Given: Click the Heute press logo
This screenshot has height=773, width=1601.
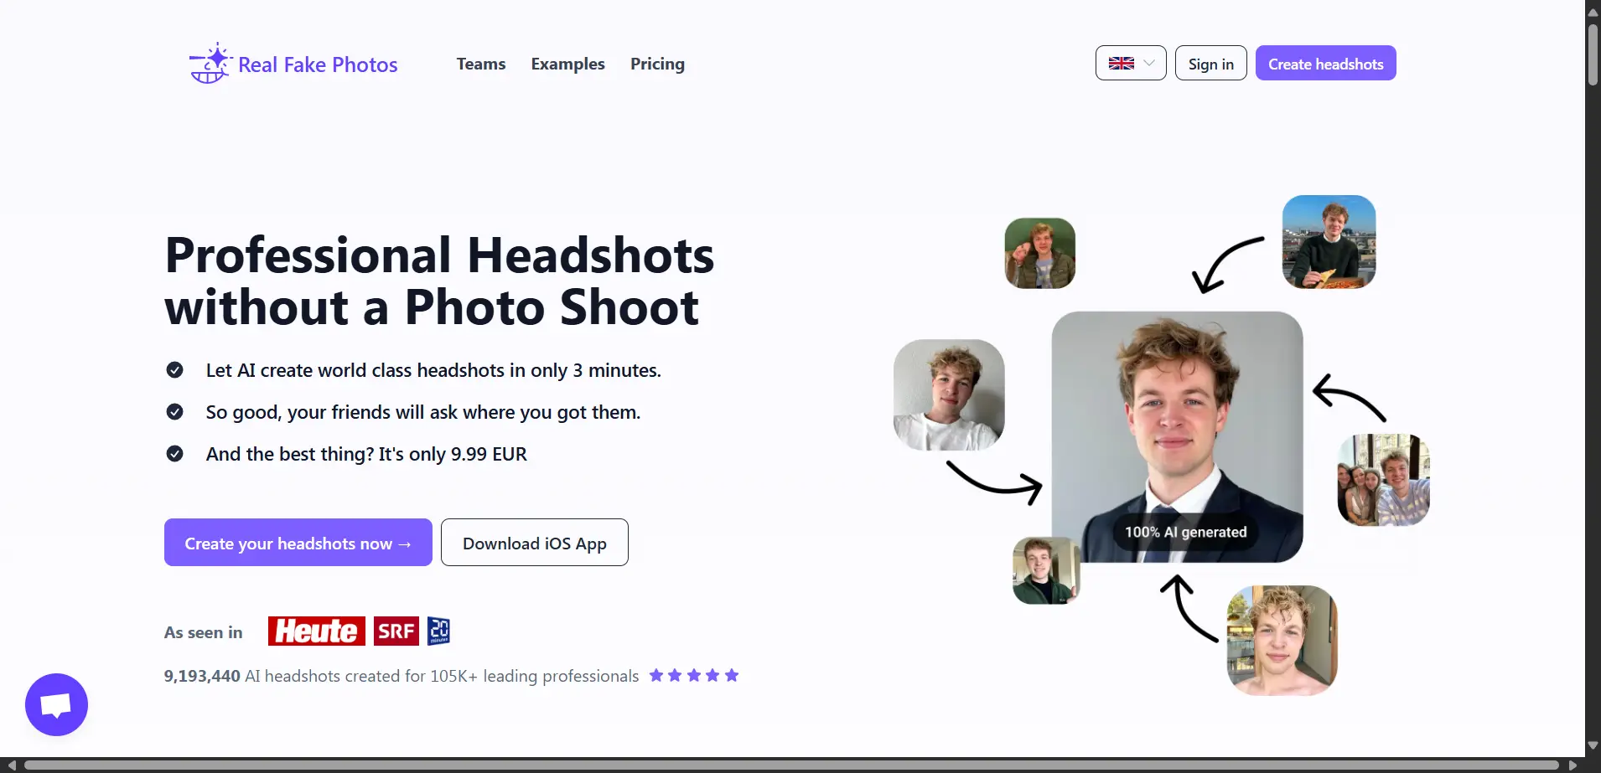Looking at the screenshot, I should pyautogui.click(x=316, y=631).
